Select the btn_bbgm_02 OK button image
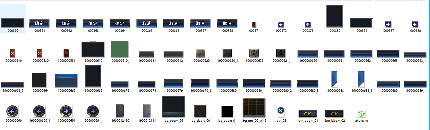 coord(335,114)
